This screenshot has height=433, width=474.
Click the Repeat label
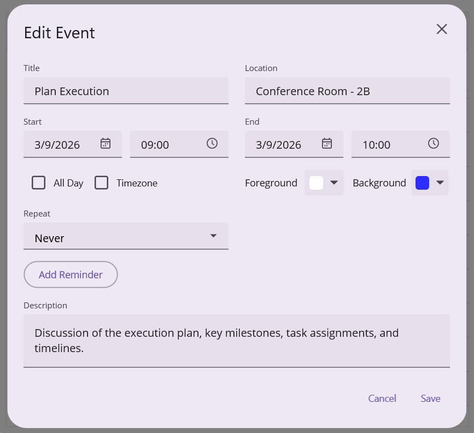37,214
